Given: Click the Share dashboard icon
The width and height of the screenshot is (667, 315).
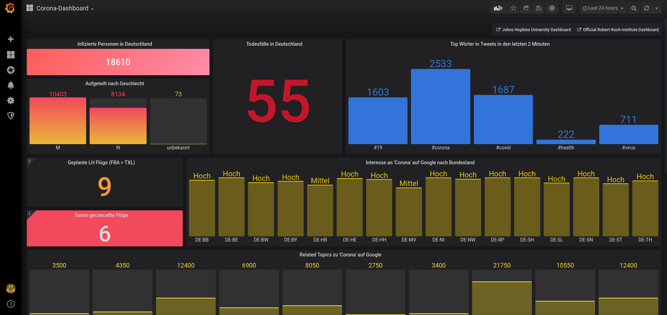Looking at the screenshot, I should coord(526,8).
